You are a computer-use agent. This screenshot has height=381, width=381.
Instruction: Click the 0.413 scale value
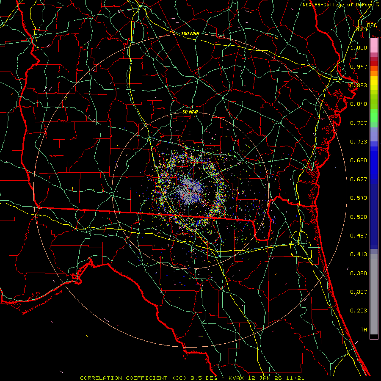tap(359, 254)
